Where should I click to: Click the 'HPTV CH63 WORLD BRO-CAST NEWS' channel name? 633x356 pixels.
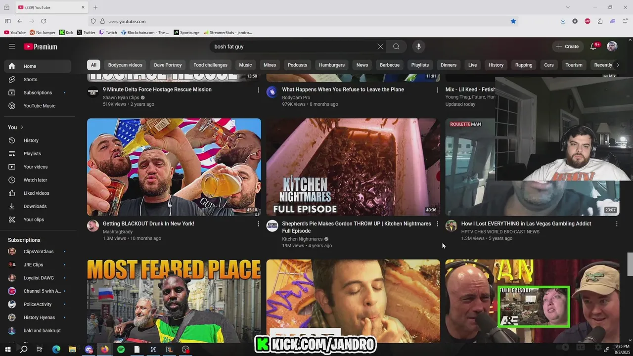pos(500,232)
